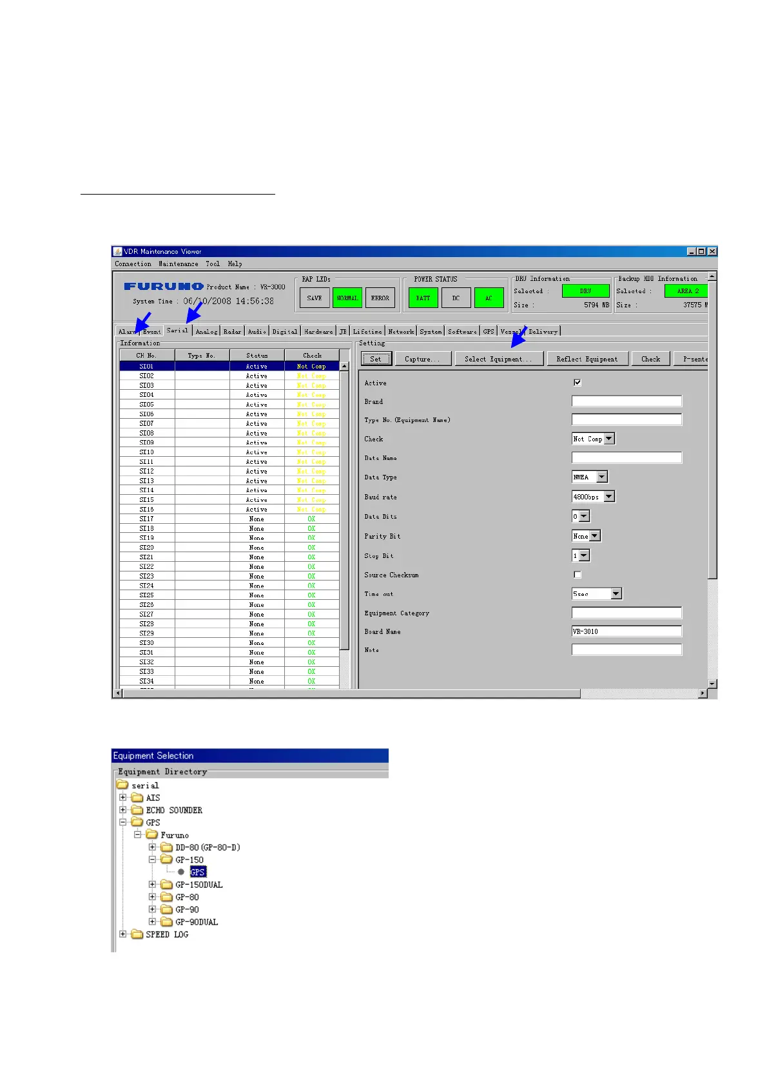Expand the GP-90 tree node

[x=152, y=909]
